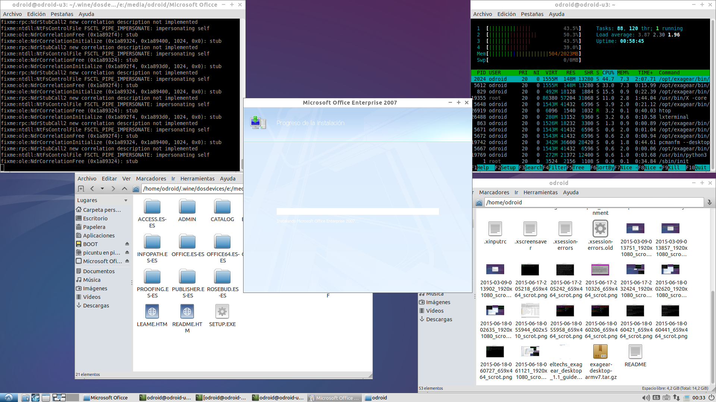The width and height of the screenshot is (716, 402).
Task: Click F1 Help in htop
Action: pos(483,168)
